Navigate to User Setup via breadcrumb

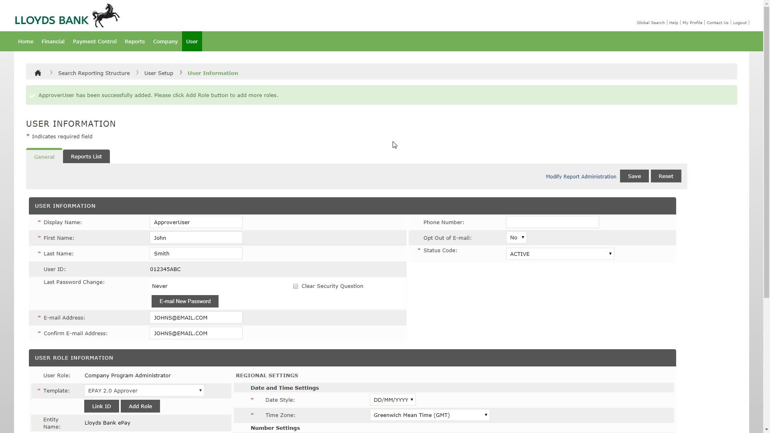(x=158, y=73)
